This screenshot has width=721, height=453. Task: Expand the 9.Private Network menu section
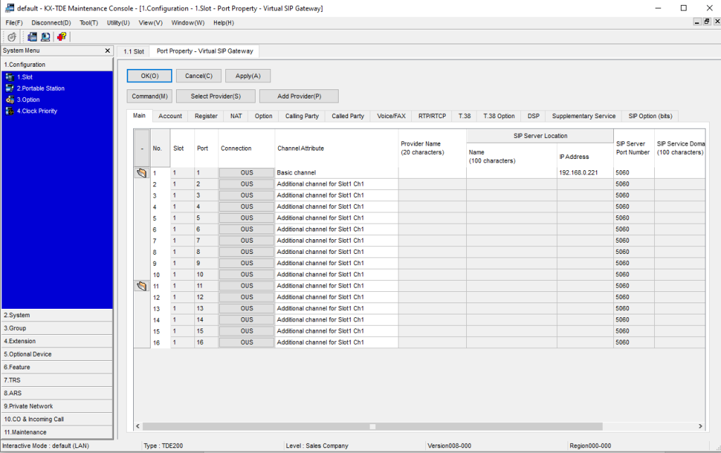pyautogui.click(x=57, y=406)
